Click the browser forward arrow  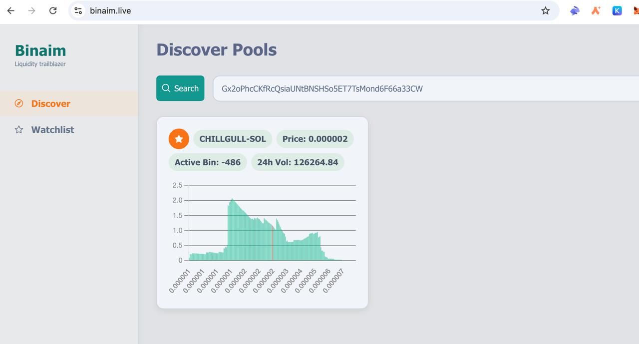pyautogui.click(x=32, y=10)
